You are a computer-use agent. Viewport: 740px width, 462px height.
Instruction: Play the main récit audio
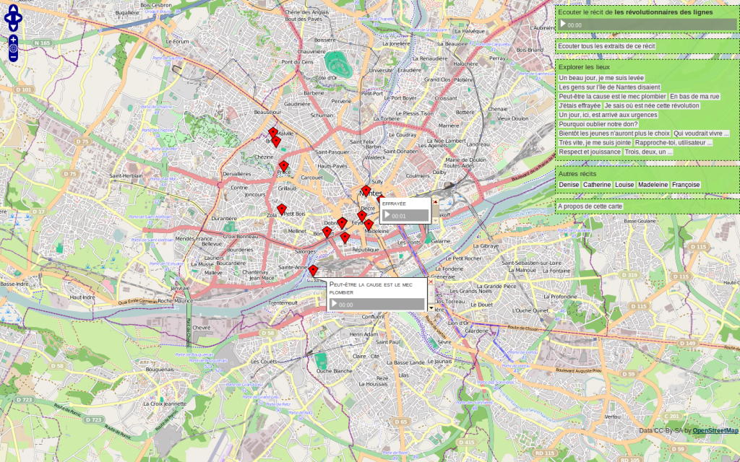pos(563,25)
